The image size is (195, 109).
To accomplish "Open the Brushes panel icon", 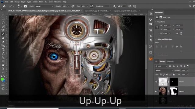I will pyautogui.click(x=151, y=20).
